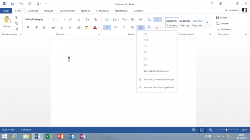Image resolution: width=250 pixels, height=140 pixels.
Task: Toggle left alignment button
Action: tap(107, 27)
